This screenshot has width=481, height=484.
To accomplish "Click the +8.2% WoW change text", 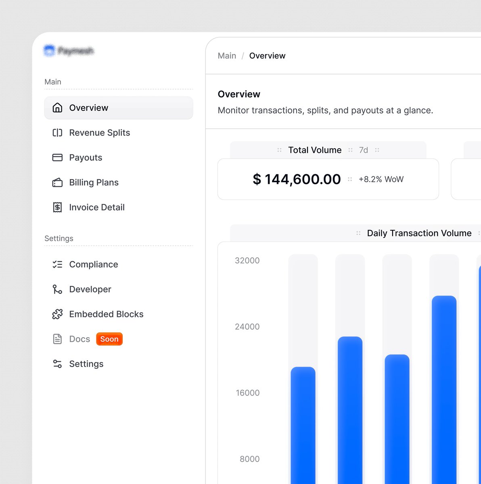I will tap(381, 179).
